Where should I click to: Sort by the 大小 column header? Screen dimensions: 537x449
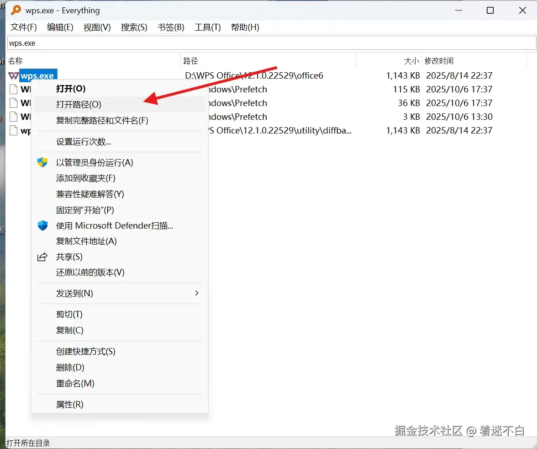(389, 61)
